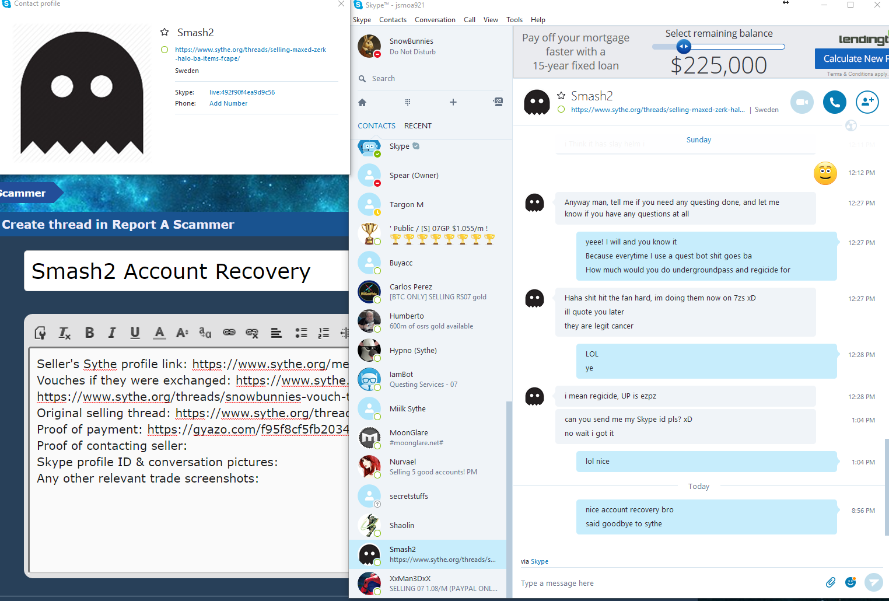Toggle favorite star in Contact profile window
Image resolution: width=889 pixels, height=601 pixels.
click(164, 32)
